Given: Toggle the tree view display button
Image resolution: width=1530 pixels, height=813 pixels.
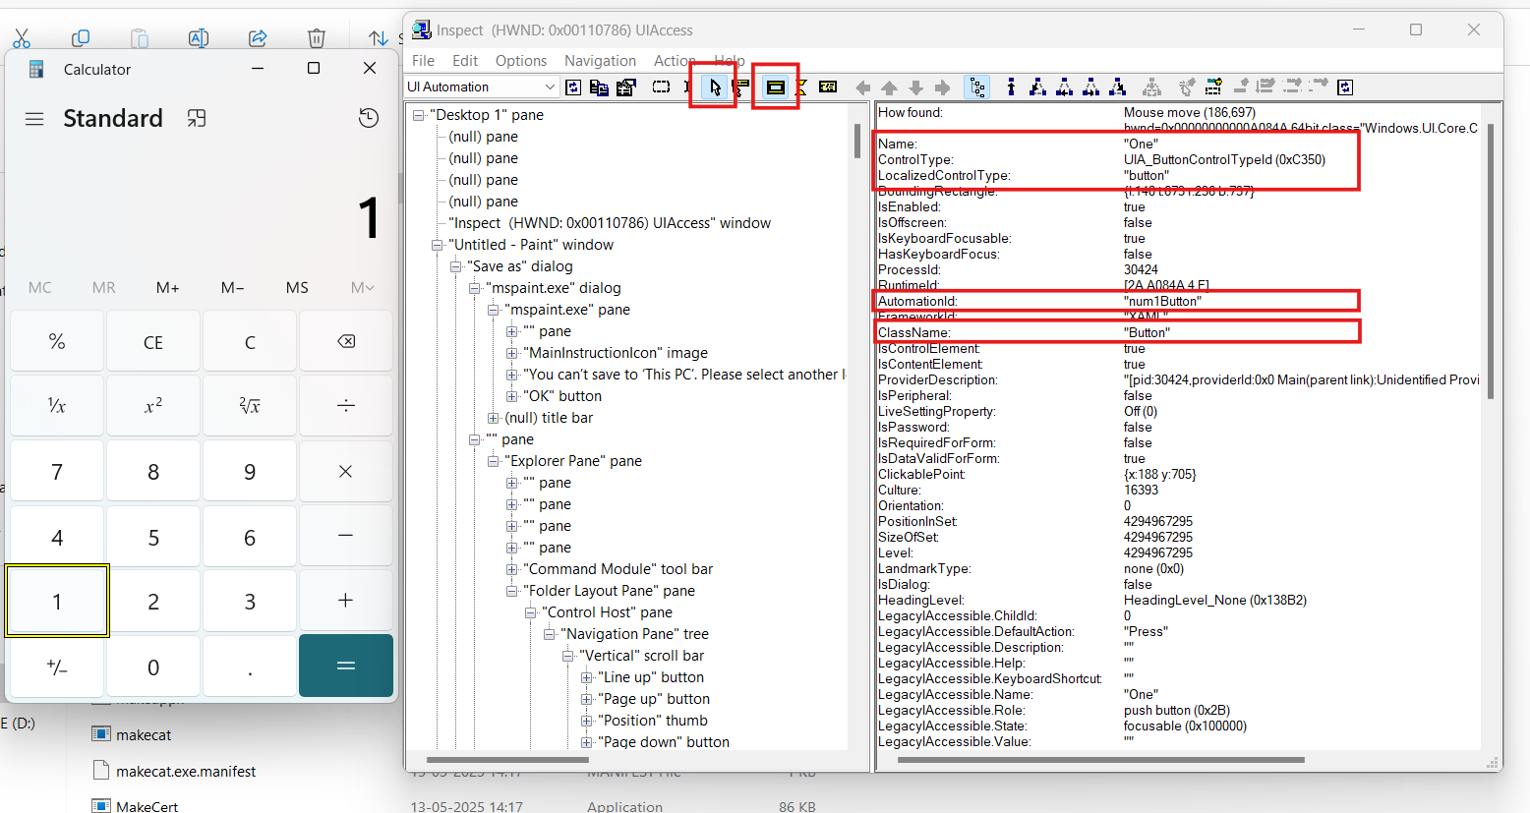Looking at the screenshot, I should point(976,87).
